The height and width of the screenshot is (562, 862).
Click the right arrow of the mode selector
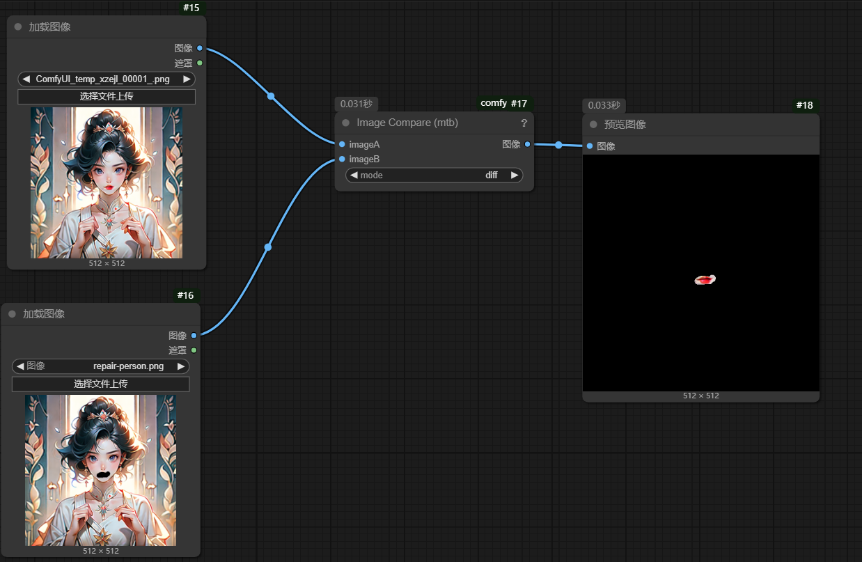point(515,175)
